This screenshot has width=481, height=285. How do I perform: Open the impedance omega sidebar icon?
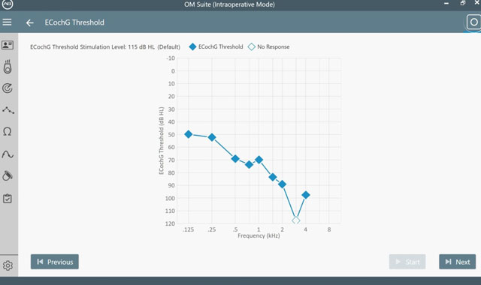click(x=8, y=132)
